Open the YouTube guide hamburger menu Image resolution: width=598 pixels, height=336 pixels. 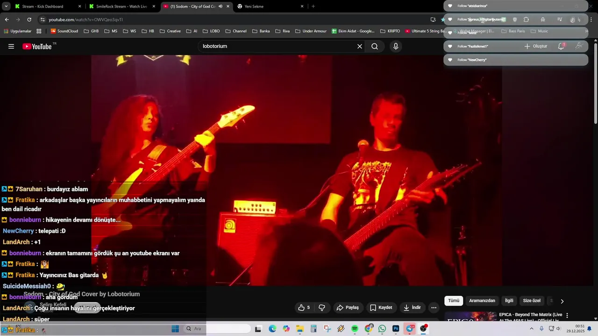pos(11,46)
